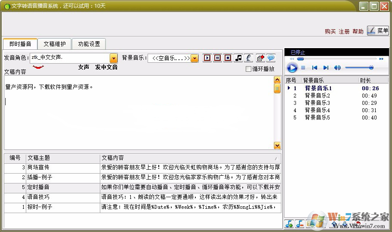Stop the speech playback in the toolbar
The height and width of the screenshot is (232, 392).
click(x=228, y=58)
